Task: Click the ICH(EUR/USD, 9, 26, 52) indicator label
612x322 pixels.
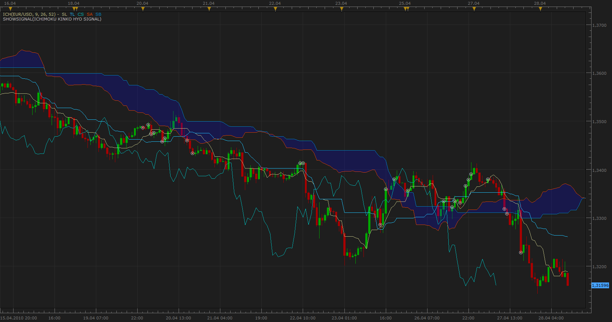Action: tap(29, 14)
